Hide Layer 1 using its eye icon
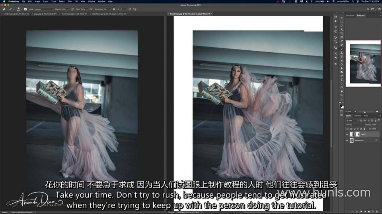The height and width of the screenshot is (214, 382). (x=347, y=134)
